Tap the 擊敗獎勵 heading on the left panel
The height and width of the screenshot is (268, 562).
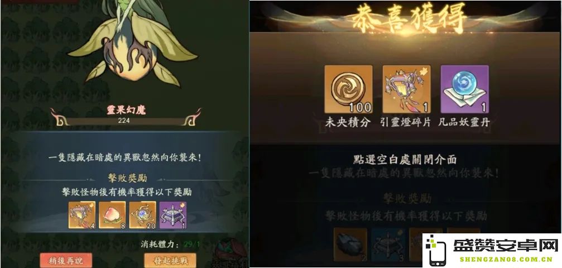point(127,178)
